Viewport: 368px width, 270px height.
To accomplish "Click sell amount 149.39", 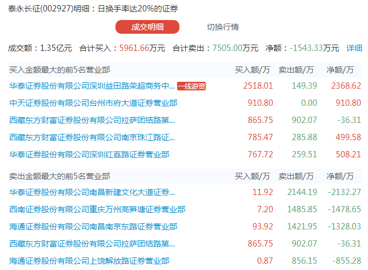I will 305,86.
